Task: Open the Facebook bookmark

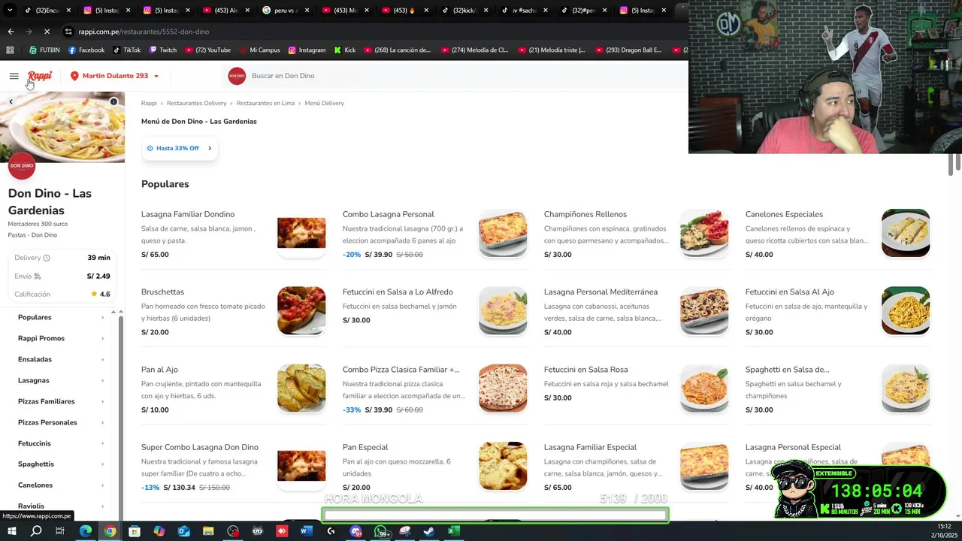Action: pyautogui.click(x=86, y=50)
